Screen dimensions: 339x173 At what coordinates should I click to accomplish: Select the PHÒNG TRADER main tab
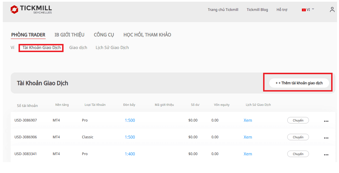28,35
